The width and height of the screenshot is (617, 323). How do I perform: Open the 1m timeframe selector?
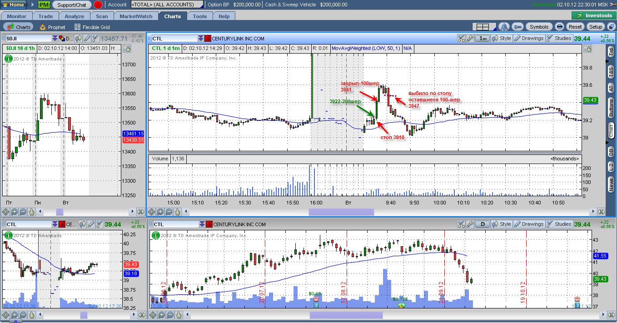pos(483,39)
